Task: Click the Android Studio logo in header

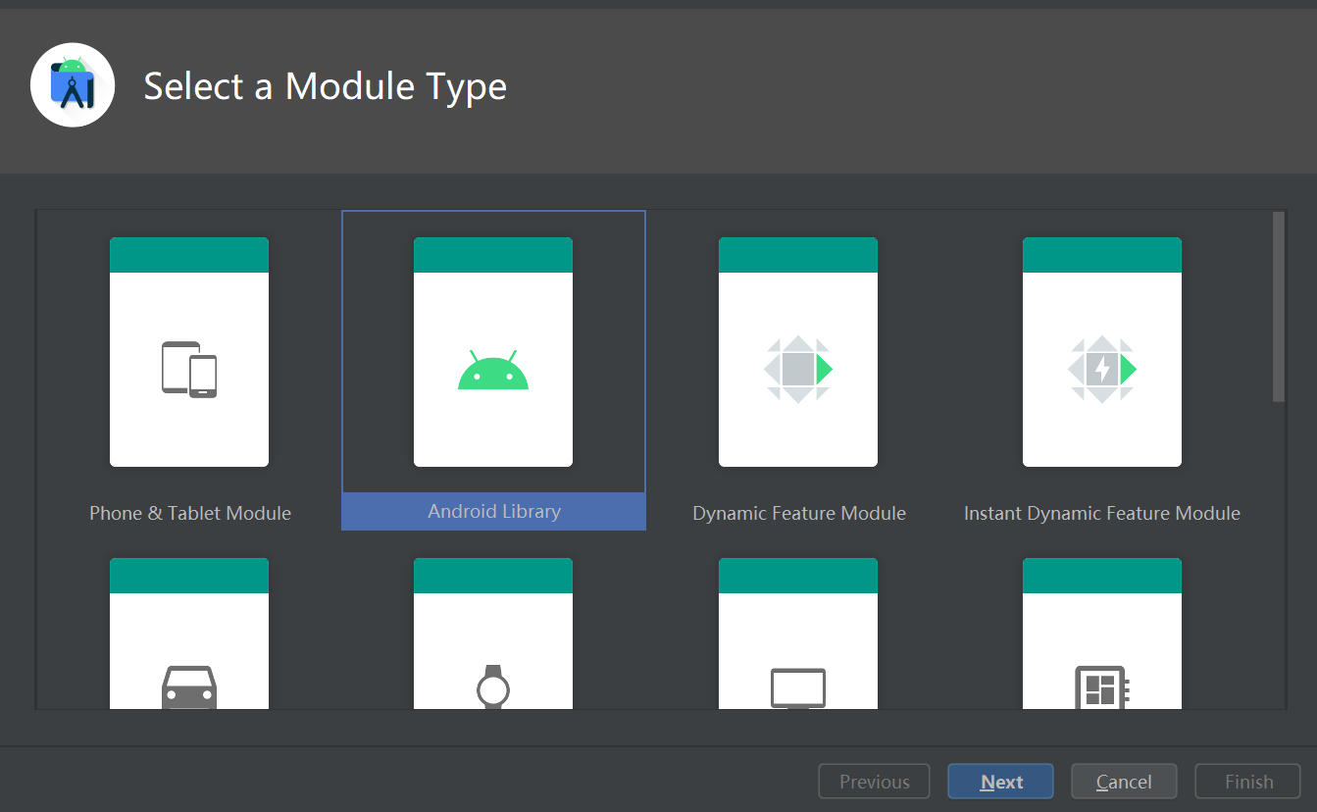Action: [x=73, y=85]
